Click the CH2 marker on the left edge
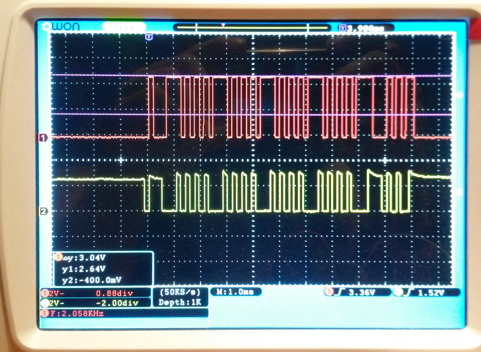 [44, 211]
